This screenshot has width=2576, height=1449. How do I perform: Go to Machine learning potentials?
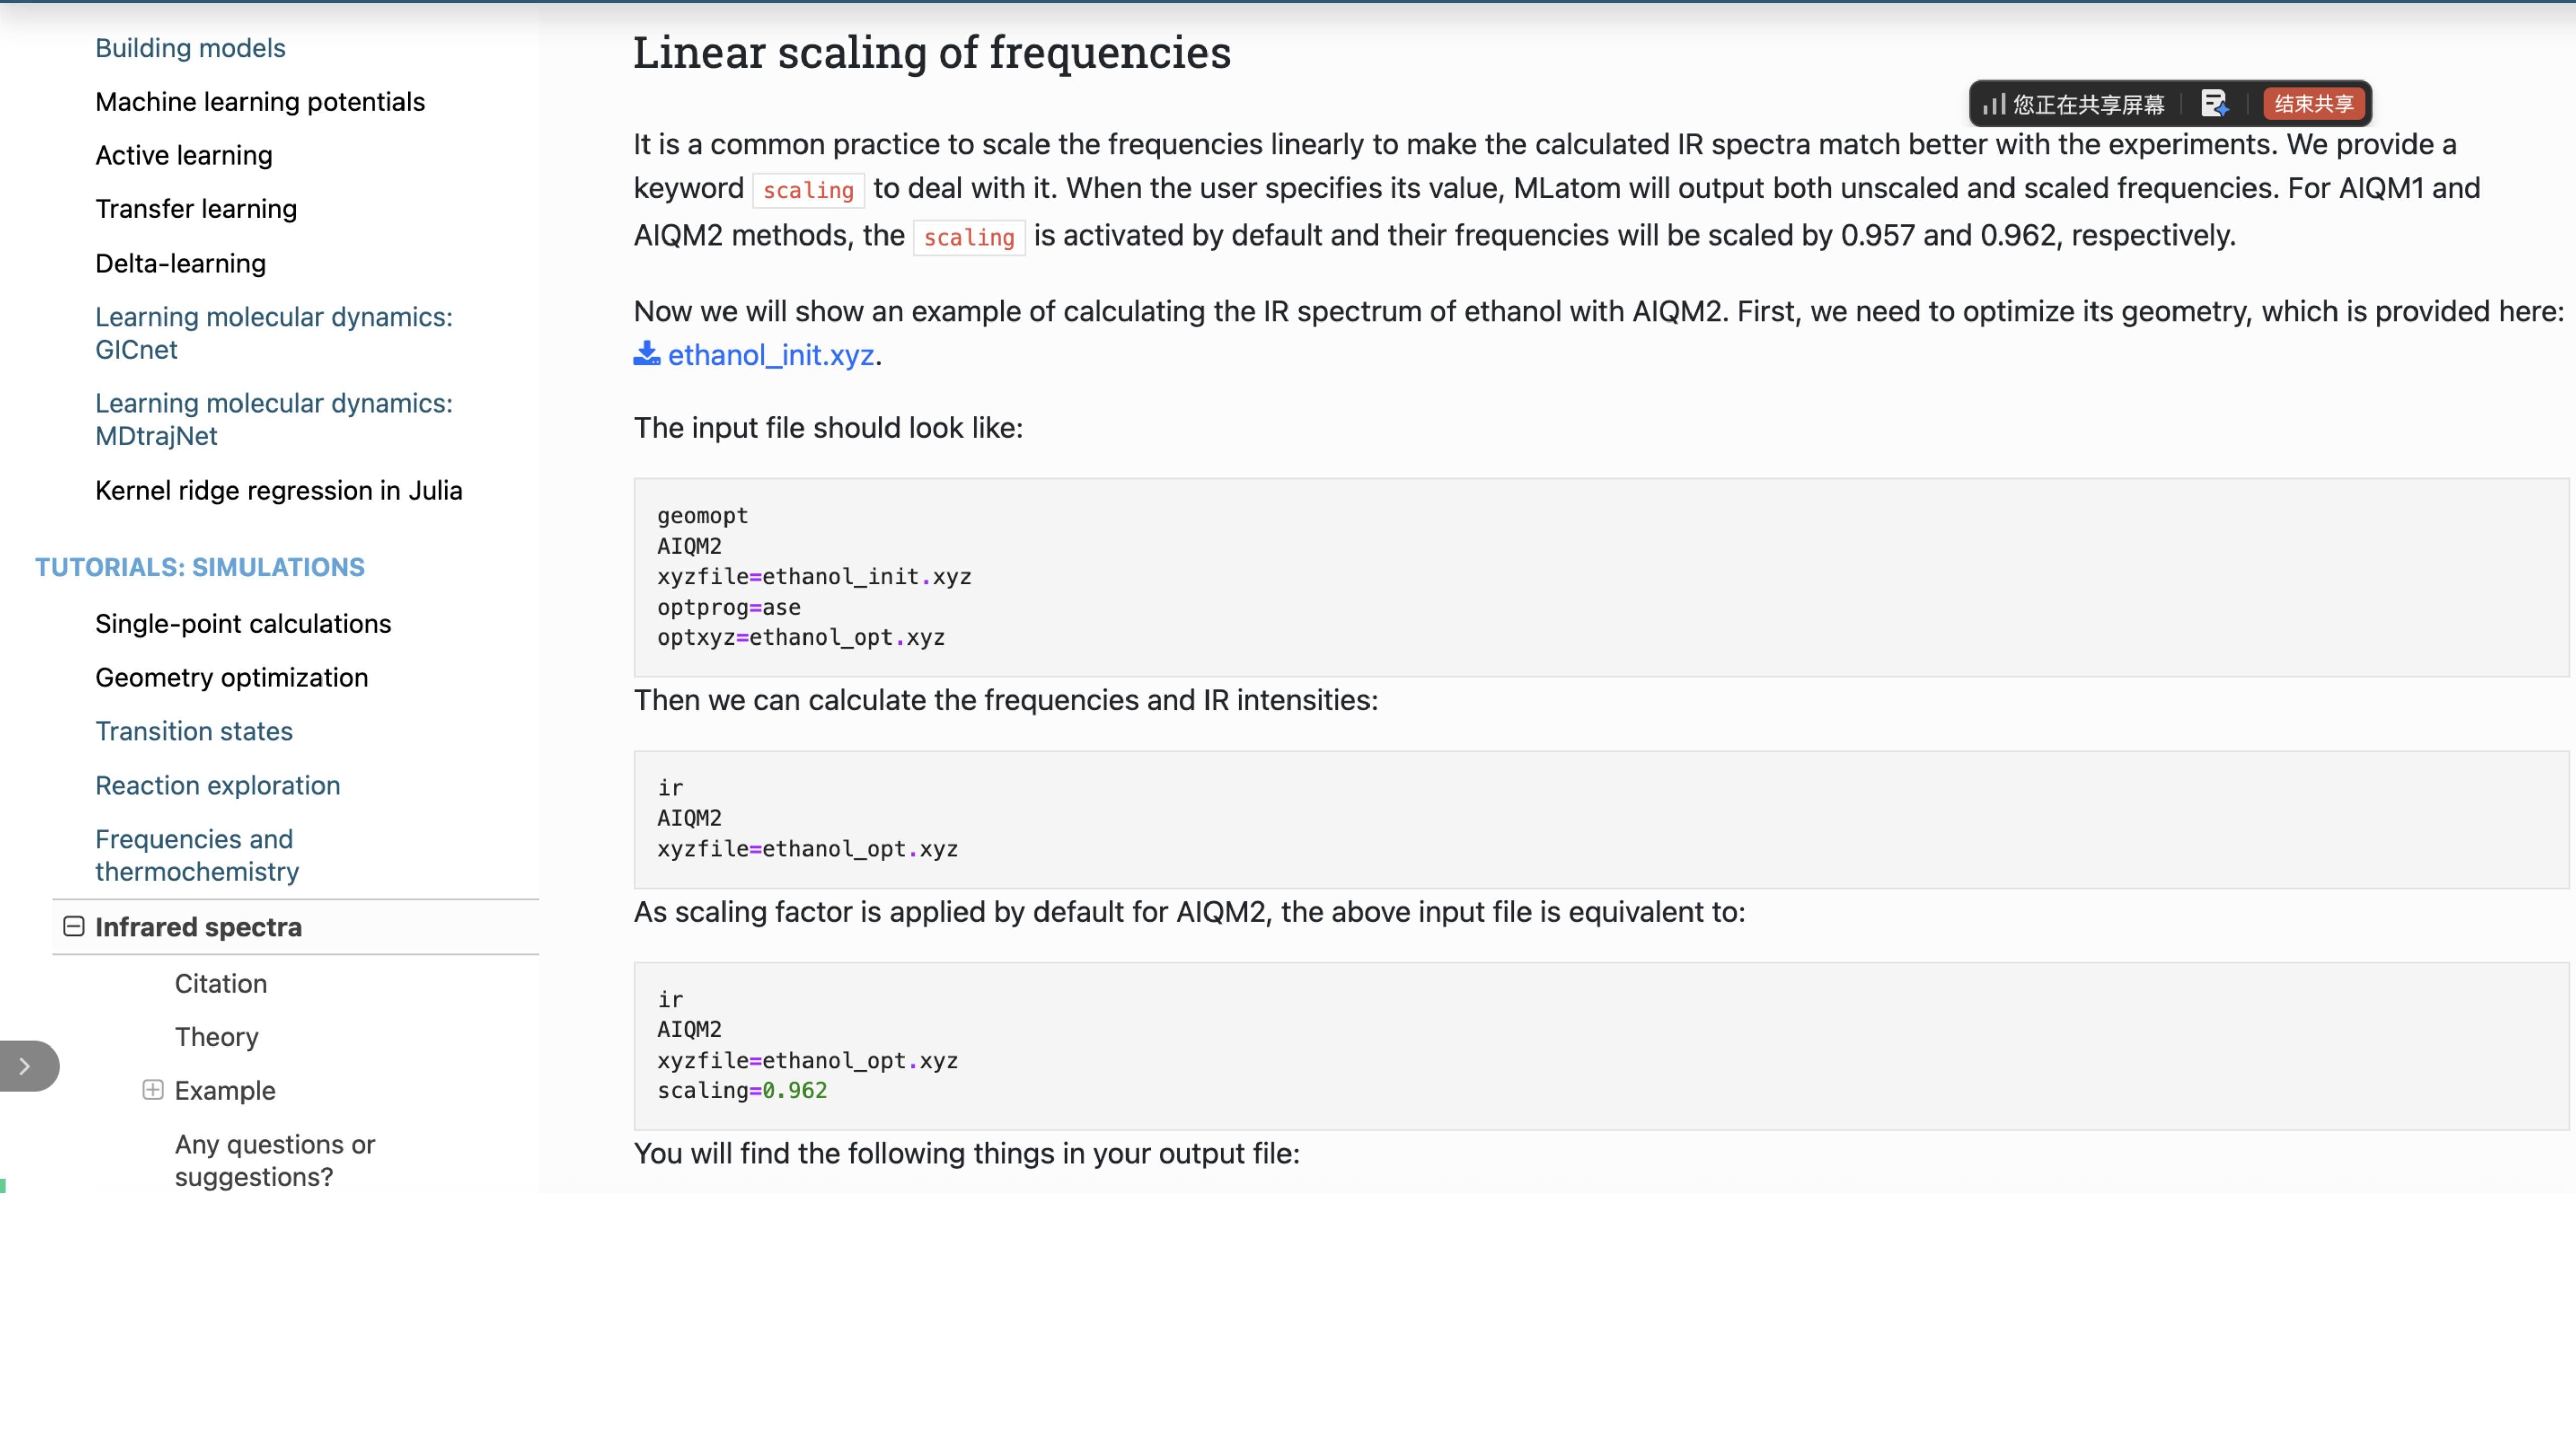260,102
